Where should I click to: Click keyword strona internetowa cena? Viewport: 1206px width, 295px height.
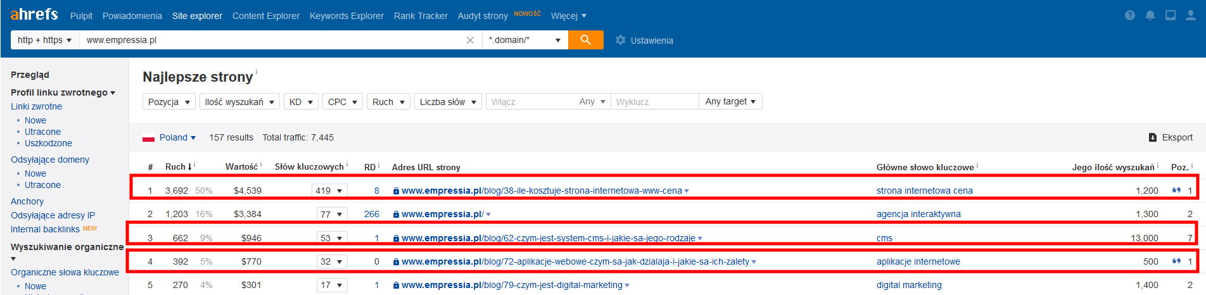(925, 191)
